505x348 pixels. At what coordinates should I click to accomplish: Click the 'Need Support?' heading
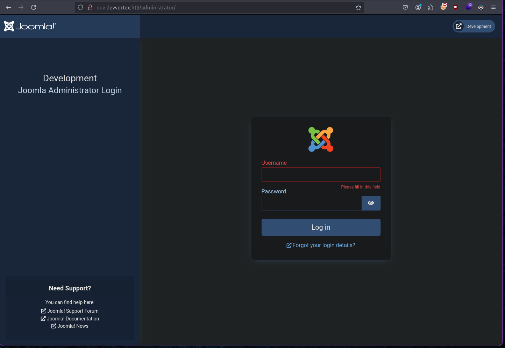coord(70,288)
